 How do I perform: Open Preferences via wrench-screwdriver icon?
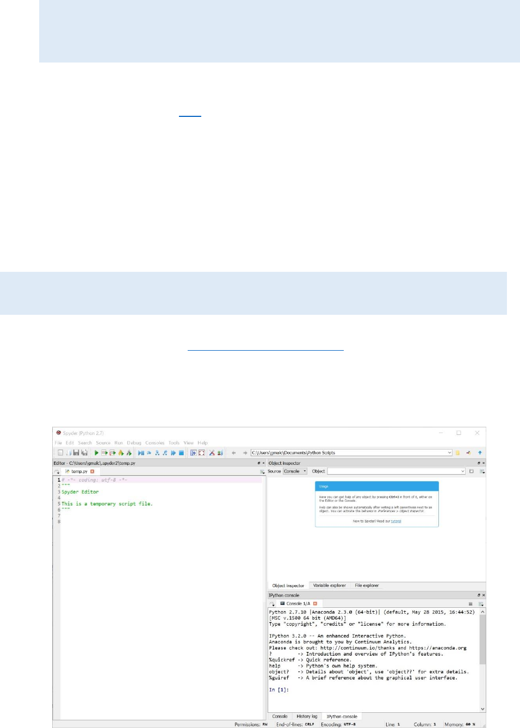(x=212, y=452)
